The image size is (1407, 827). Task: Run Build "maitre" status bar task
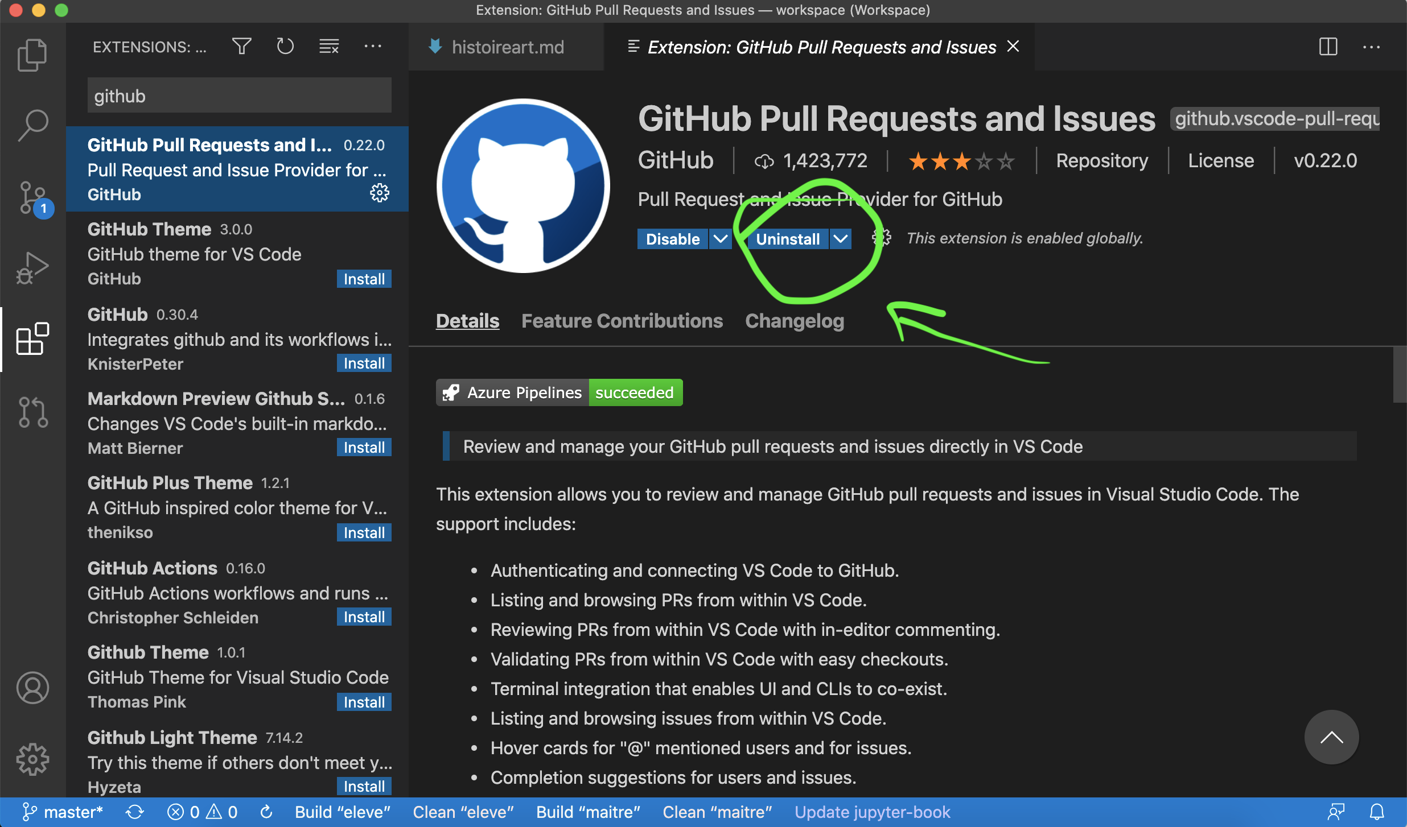(589, 812)
